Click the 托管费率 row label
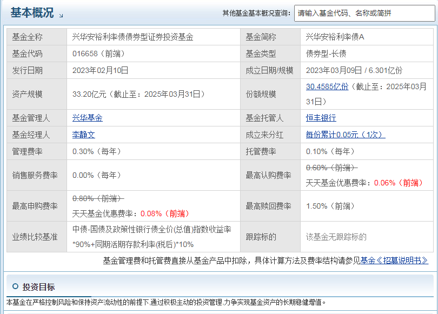The image size is (438, 314). pyautogui.click(x=261, y=151)
